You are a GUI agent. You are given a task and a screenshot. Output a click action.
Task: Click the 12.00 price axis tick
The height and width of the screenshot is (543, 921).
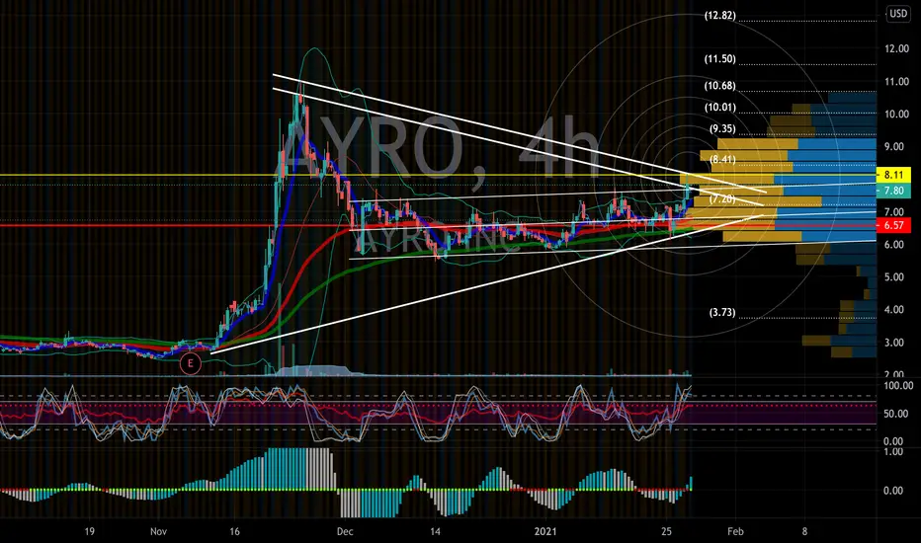[896, 48]
